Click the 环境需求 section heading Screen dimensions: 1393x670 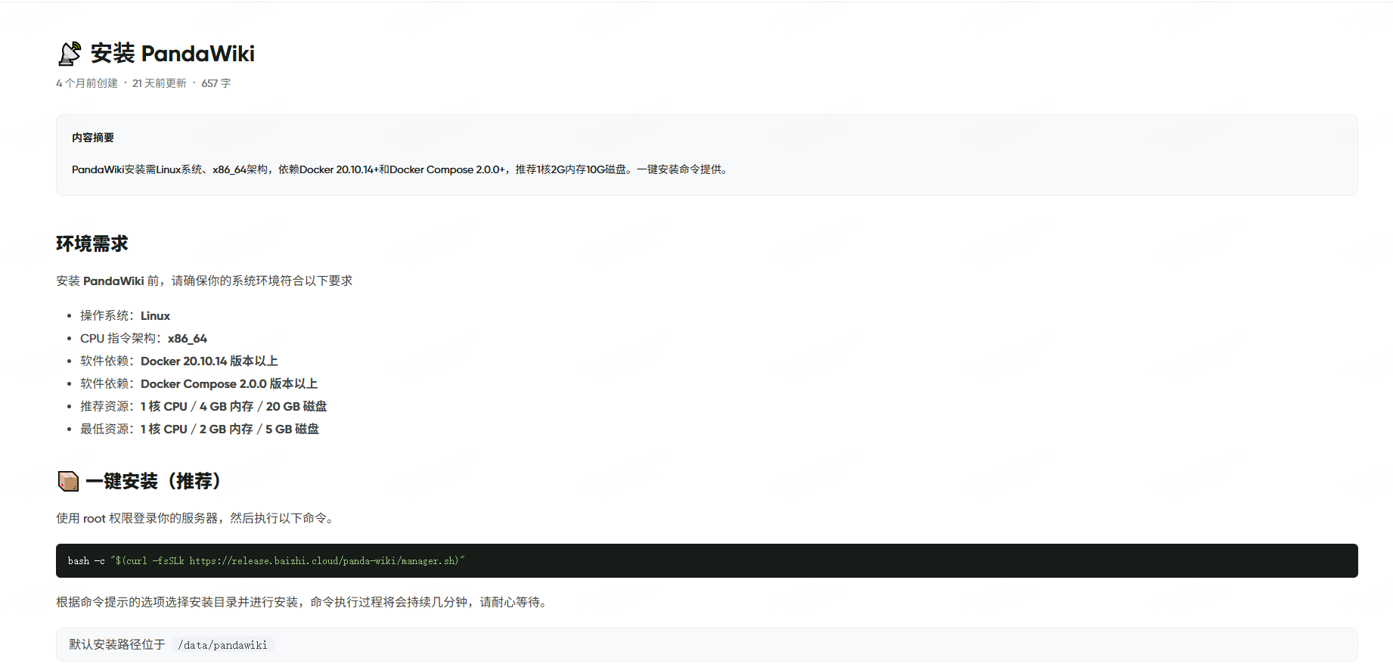[92, 243]
